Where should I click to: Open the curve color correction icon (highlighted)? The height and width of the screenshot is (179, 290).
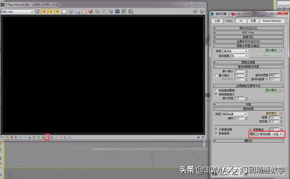(47, 137)
